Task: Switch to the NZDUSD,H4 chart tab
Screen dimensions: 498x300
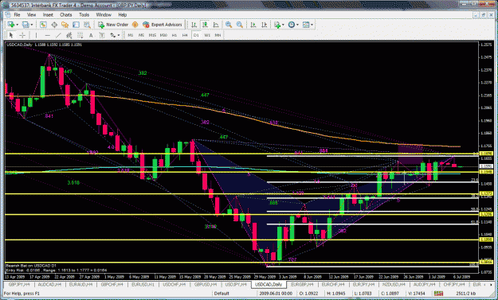Action: 393,285
